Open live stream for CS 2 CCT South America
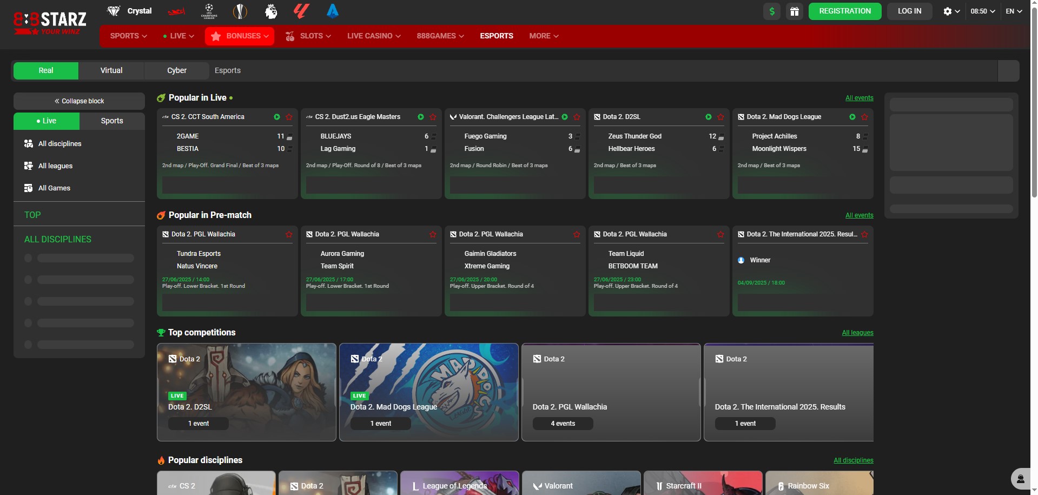 (277, 117)
